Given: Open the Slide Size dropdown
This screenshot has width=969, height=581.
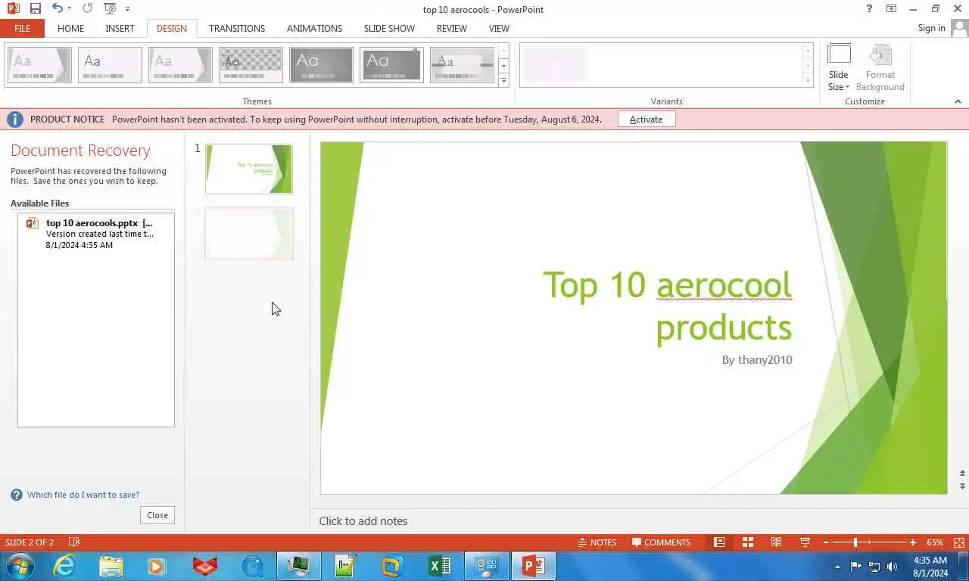Looking at the screenshot, I should point(838,68).
